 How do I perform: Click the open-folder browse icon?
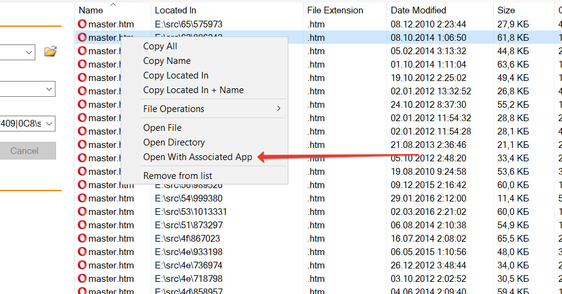pyautogui.click(x=51, y=52)
